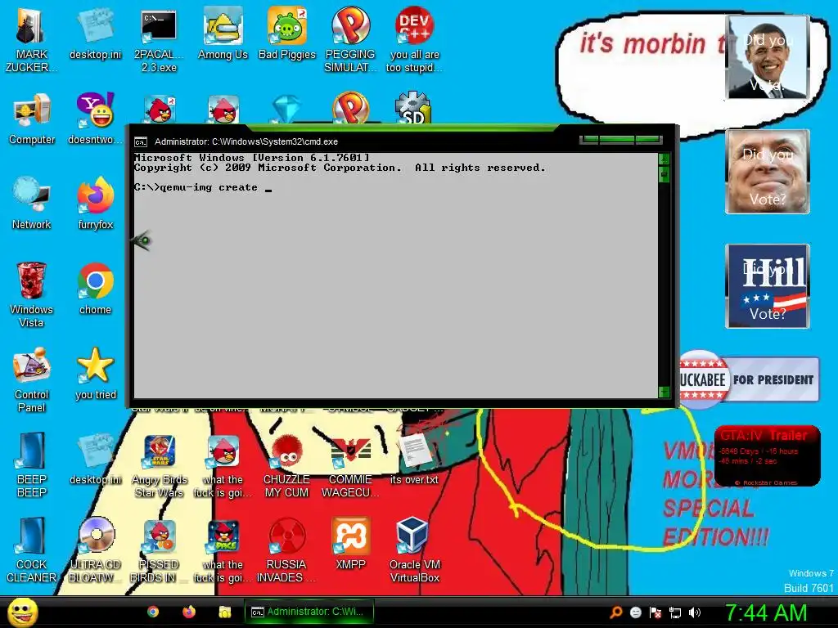Launch the Bad Piggies shortcut

[287, 34]
